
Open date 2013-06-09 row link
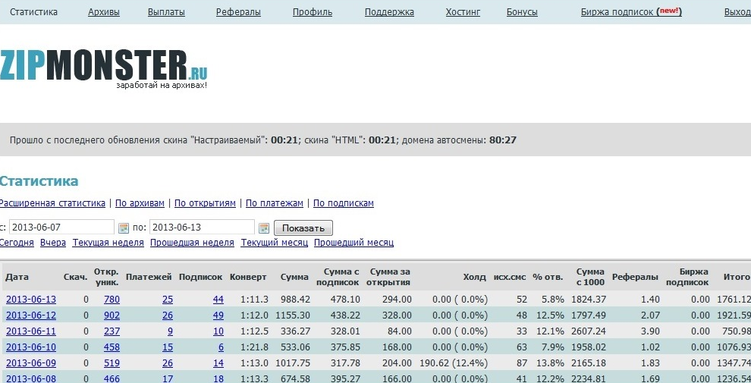pos(31,363)
